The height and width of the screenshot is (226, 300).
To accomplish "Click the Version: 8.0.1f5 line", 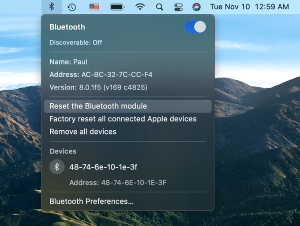I will (98, 87).
